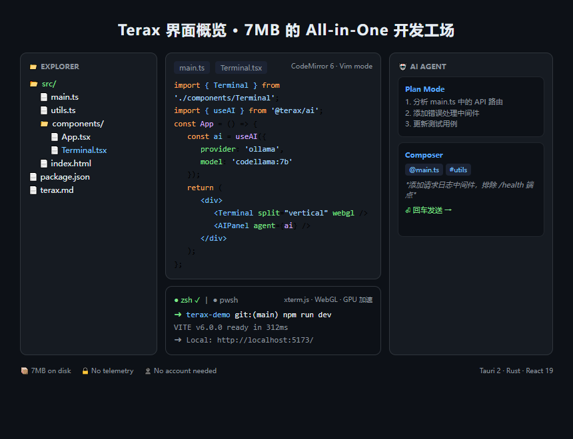Click plan step '2. 添加错误处理中间件'
Screen dimensions: 573x439
442,113
